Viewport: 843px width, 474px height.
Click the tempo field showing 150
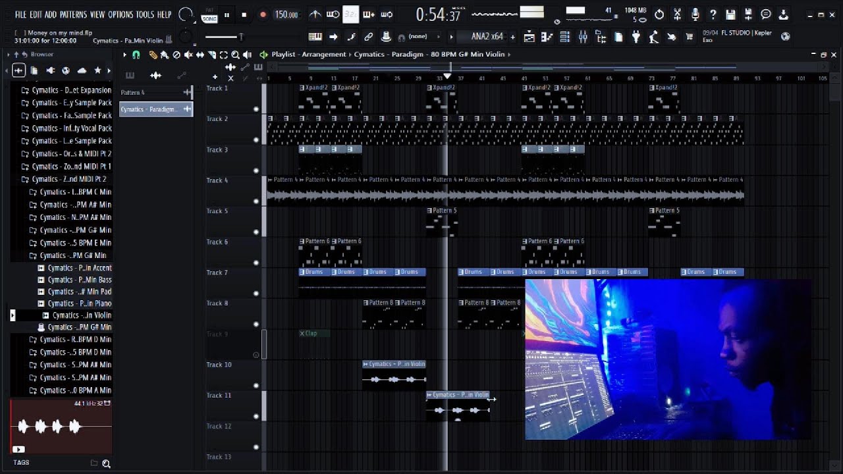point(286,14)
